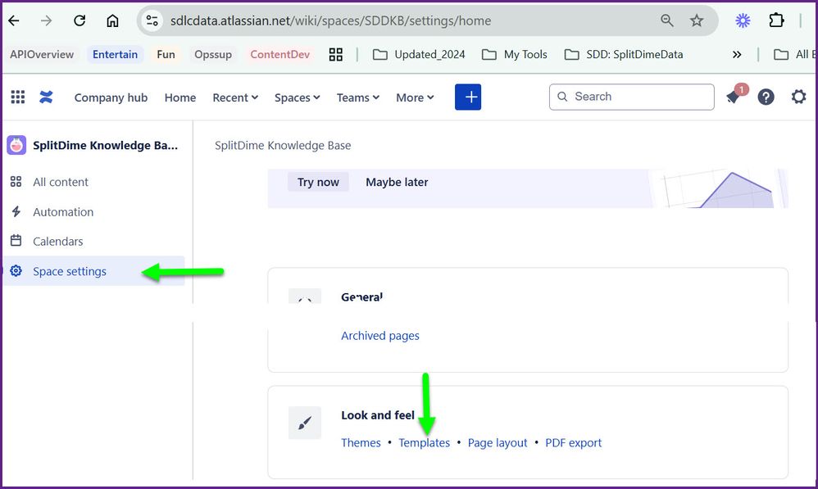This screenshot has height=489, width=818.
Task: Open the Entertain bookmark
Action: (116, 54)
